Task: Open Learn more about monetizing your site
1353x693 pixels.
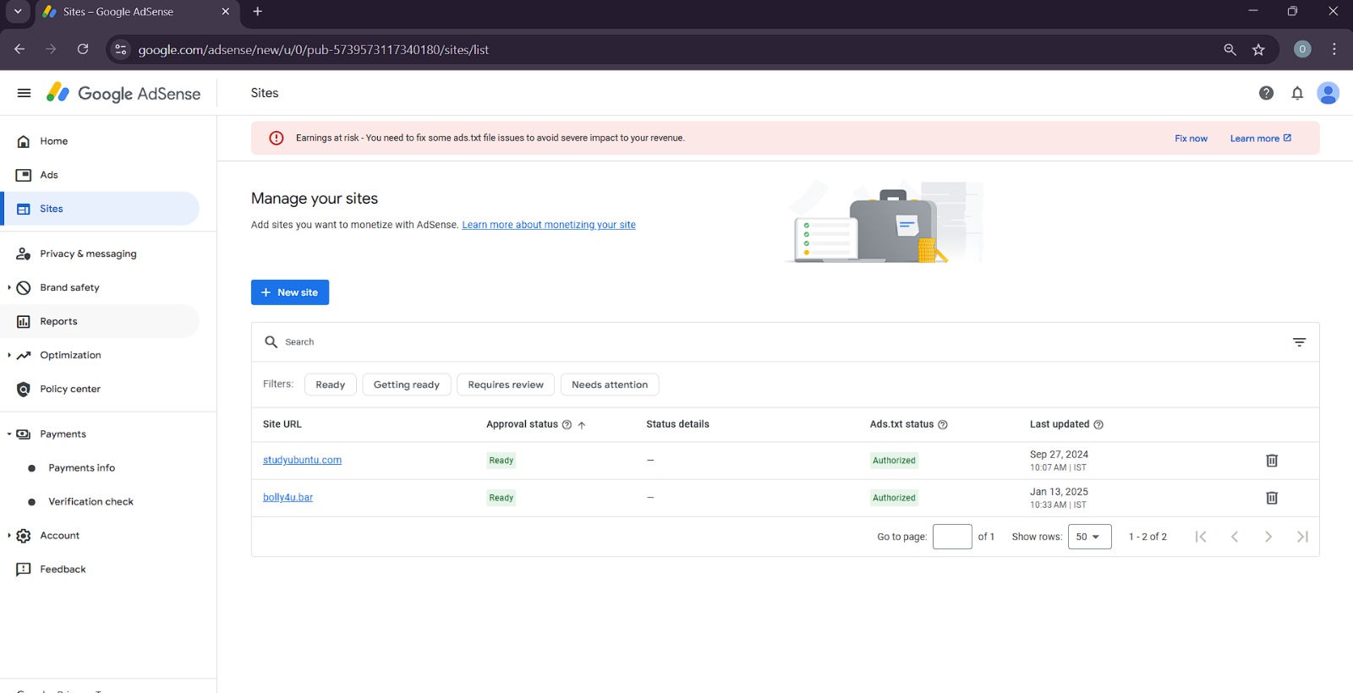Action: click(x=549, y=225)
